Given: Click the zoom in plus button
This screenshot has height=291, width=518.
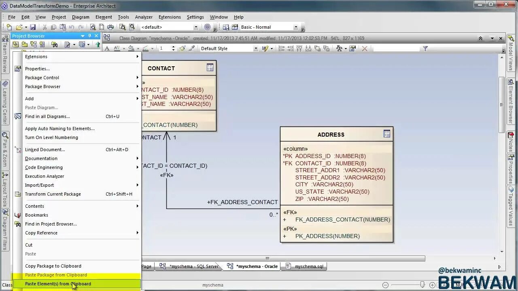Looking at the screenshot, I should point(432,285).
